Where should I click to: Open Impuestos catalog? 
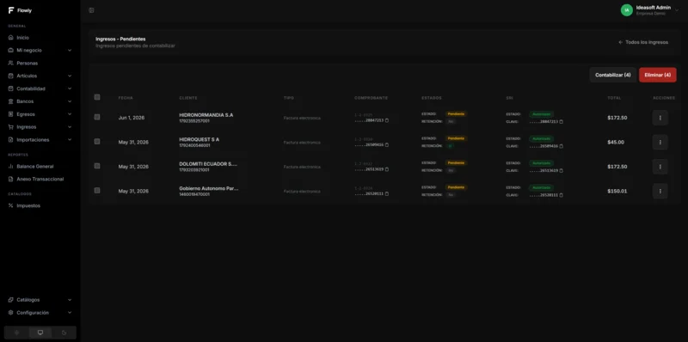(x=40, y=205)
